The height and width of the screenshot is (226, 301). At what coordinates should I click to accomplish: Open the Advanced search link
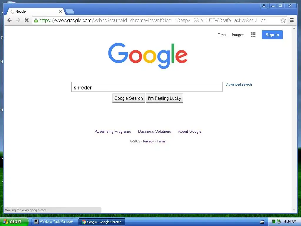239,84
